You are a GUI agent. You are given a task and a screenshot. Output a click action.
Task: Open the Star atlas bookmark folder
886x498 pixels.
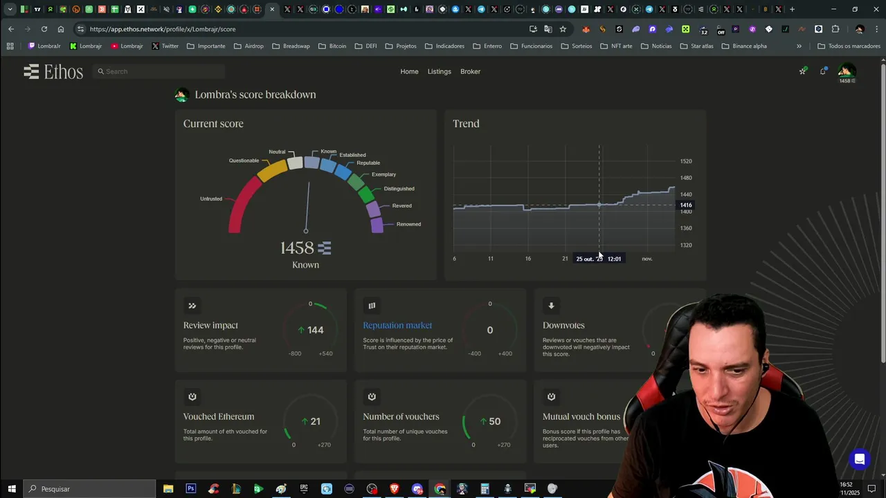click(696, 46)
